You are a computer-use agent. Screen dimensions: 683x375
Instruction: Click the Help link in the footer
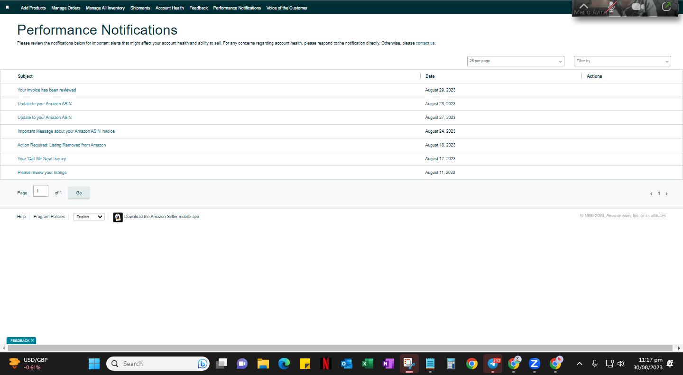click(21, 217)
